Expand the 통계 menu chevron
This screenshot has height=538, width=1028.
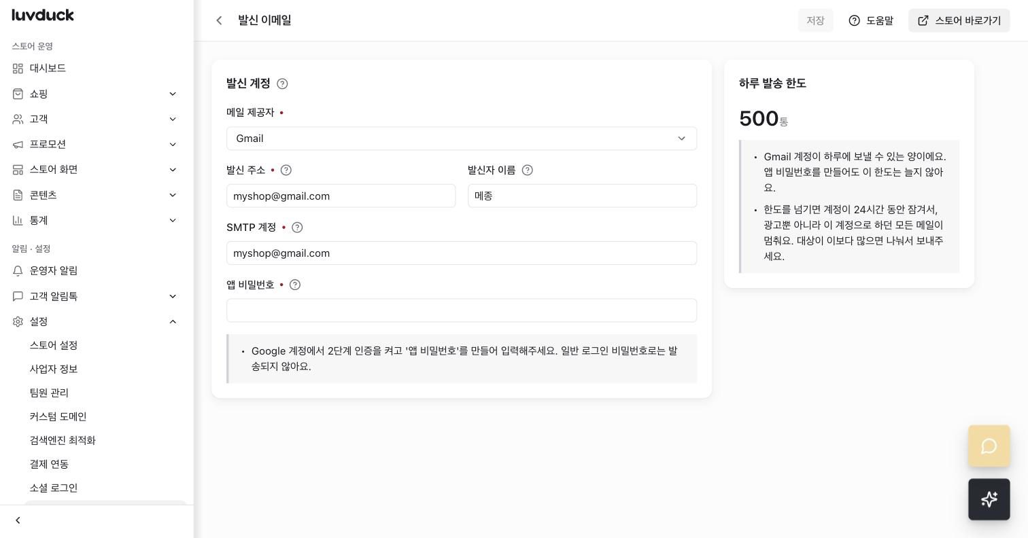tap(173, 220)
